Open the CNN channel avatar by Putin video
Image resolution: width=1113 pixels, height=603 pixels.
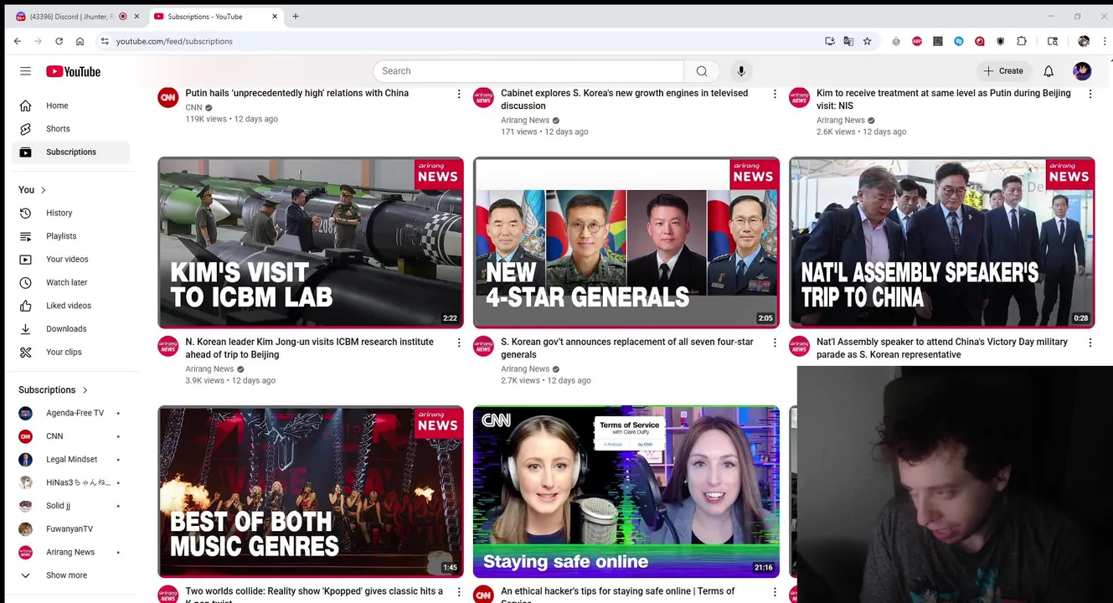click(168, 97)
